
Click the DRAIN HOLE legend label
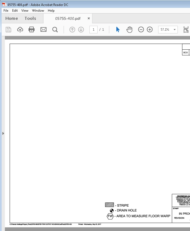point(127,210)
